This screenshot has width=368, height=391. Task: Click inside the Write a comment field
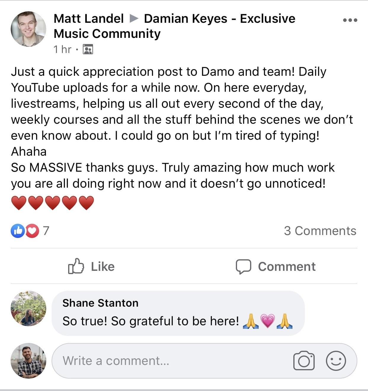172,361
